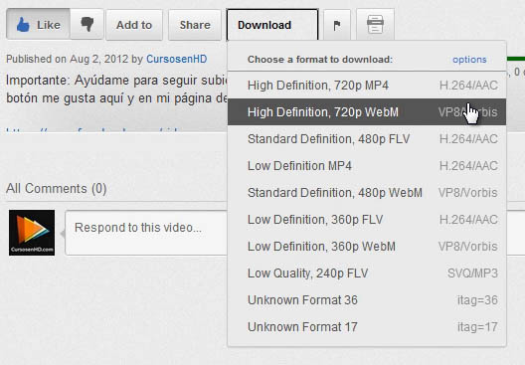
Task: Choose Low Definition MP4 option
Action: (367, 165)
